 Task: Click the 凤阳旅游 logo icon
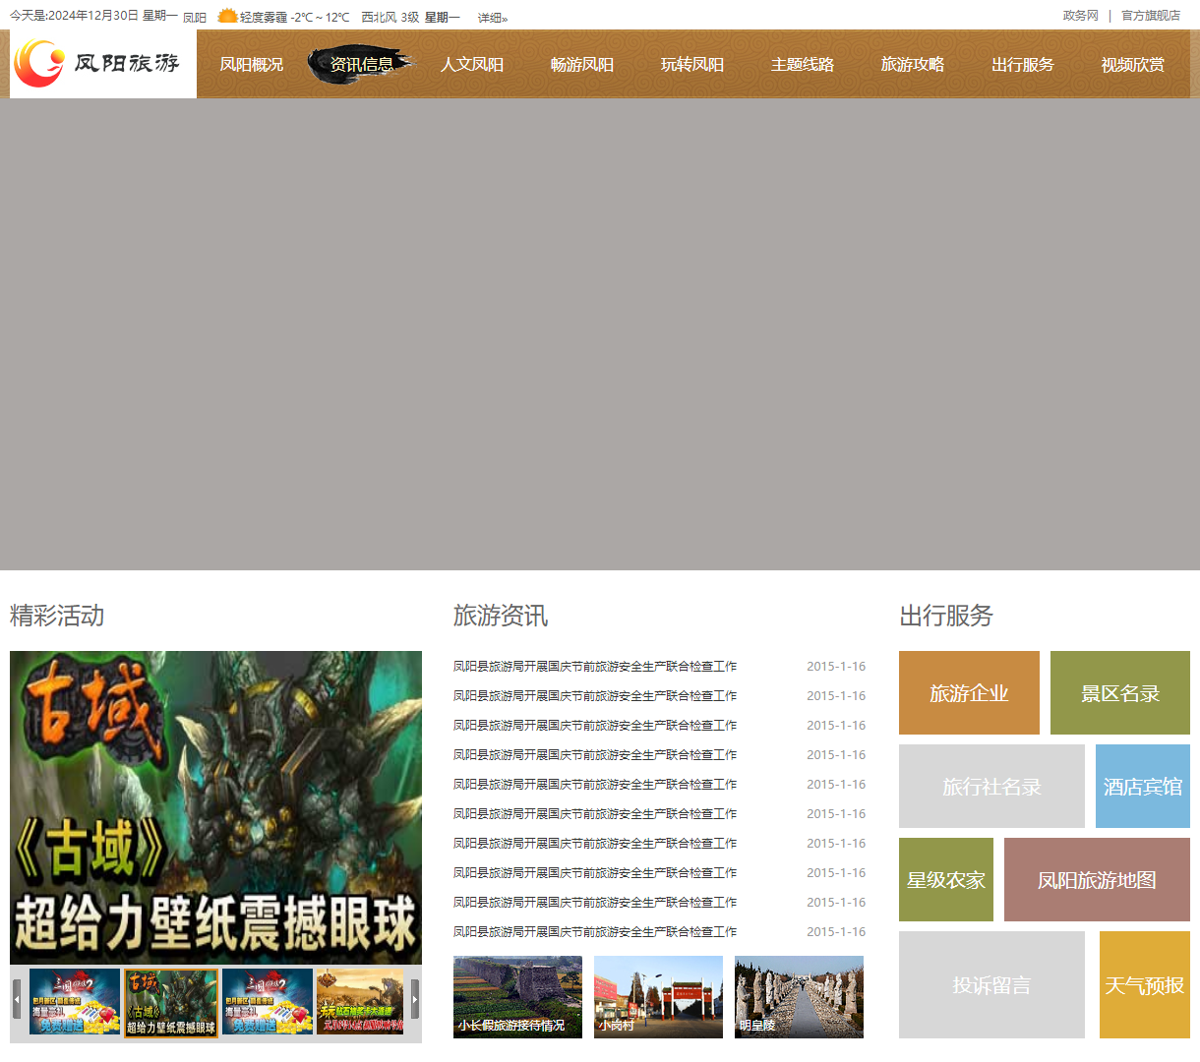37,63
